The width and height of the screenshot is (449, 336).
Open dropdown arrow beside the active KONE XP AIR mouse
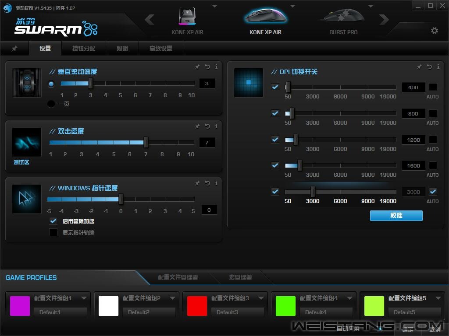(x=292, y=6)
